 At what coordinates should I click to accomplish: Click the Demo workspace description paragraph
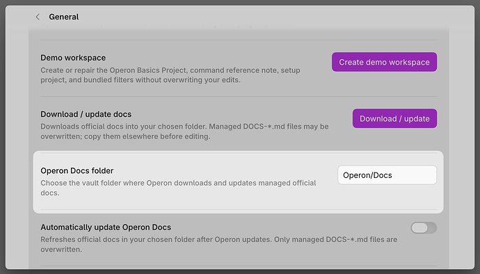pos(170,75)
